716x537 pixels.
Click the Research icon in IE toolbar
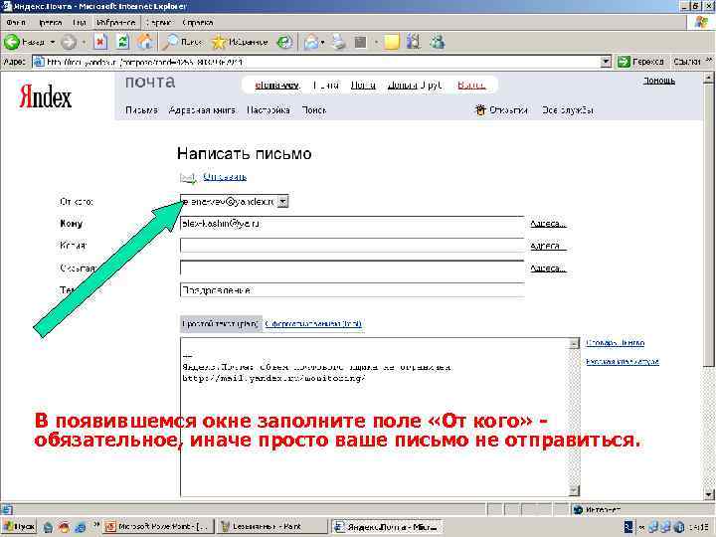tap(414, 43)
